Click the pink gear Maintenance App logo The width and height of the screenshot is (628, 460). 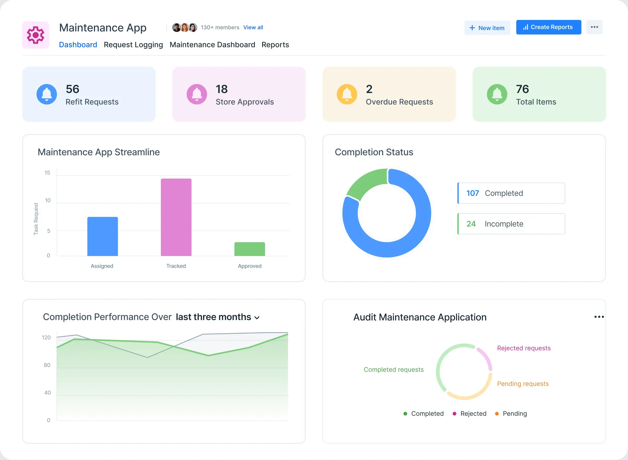36,35
